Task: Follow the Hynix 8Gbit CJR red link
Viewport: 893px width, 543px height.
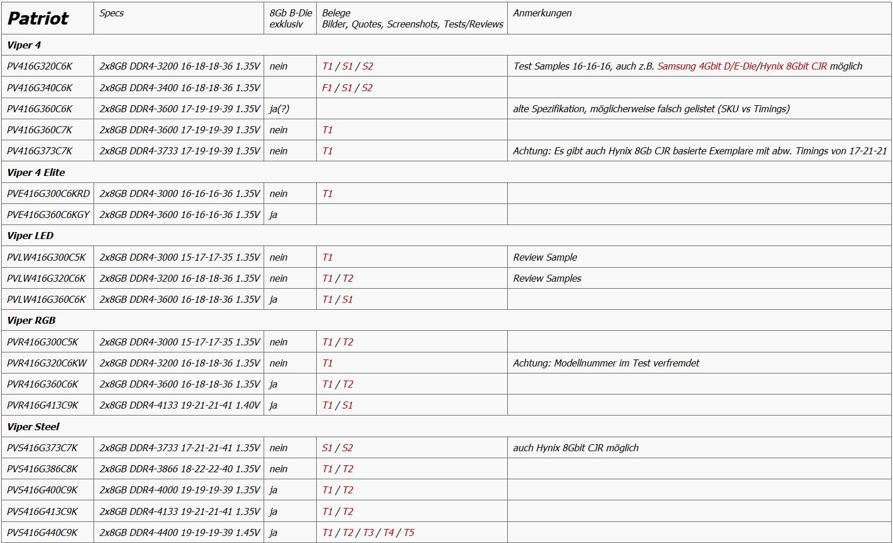Action: (x=793, y=66)
